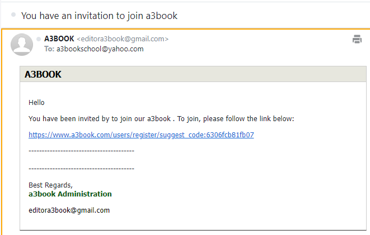Click the first dashed separator line
The height and width of the screenshot is (235, 370).
coord(81,151)
